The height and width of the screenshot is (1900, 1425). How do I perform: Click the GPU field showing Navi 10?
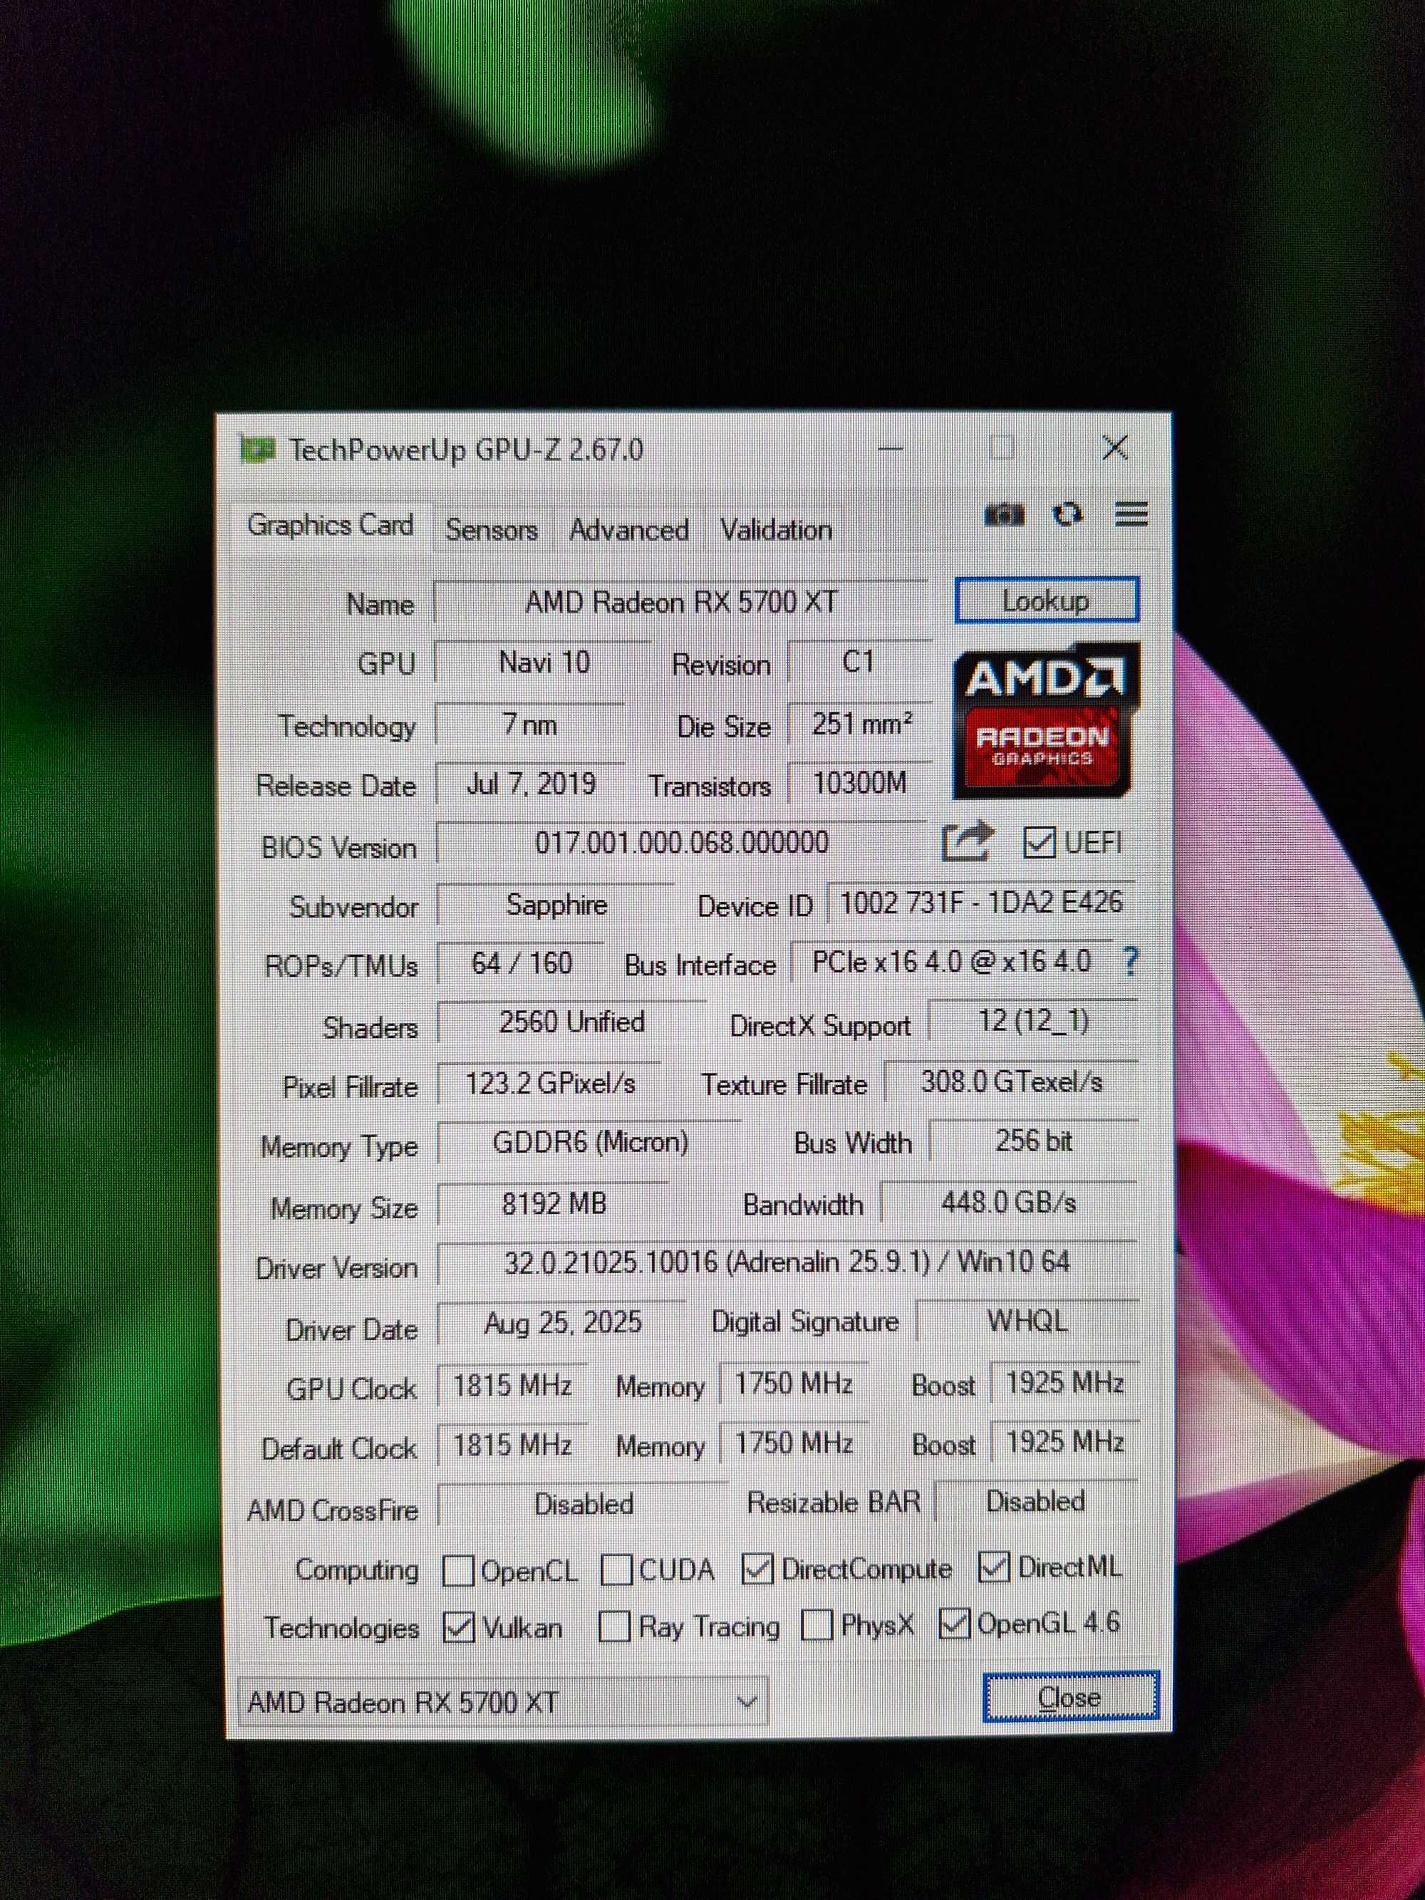coord(543,663)
